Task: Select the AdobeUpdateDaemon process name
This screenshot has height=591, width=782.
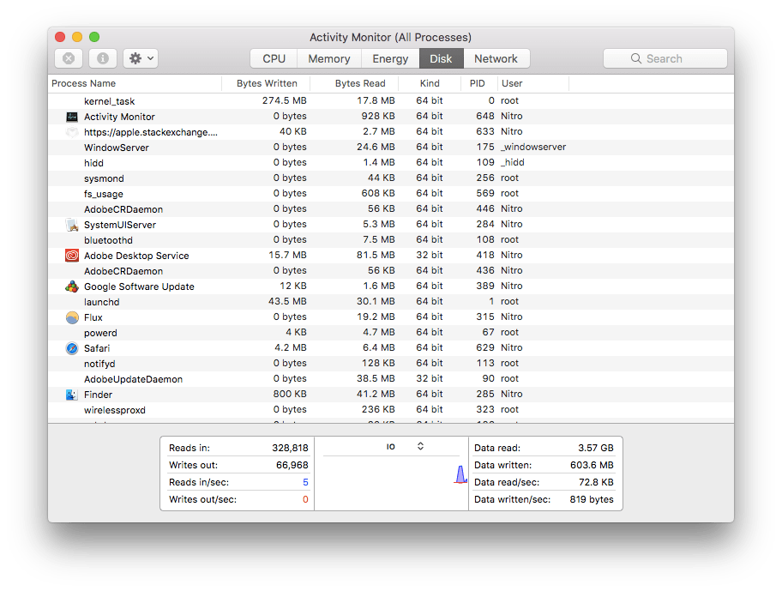Action: pos(133,379)
